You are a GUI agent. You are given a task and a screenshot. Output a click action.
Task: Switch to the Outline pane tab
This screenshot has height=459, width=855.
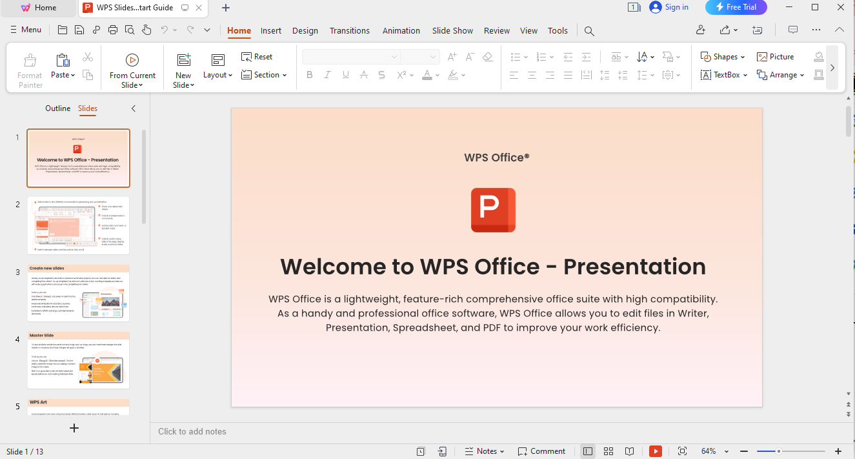[x=57, y=108]
